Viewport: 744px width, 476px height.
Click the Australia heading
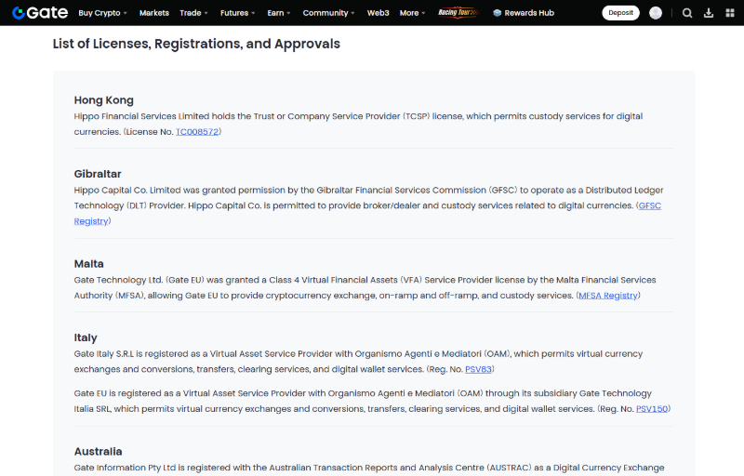[98, 451]
